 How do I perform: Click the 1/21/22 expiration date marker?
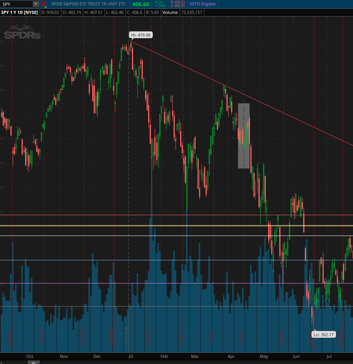coord(149,338)
